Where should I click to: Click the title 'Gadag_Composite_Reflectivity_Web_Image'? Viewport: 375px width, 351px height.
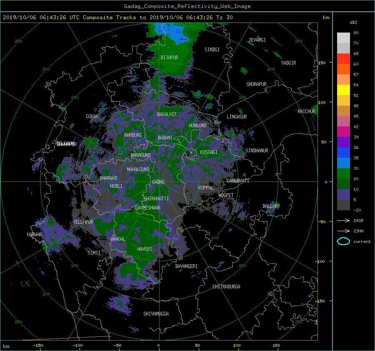point(187,6)
